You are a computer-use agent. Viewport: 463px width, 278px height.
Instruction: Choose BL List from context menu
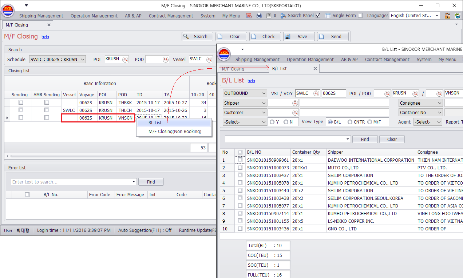pyautogui.click(x=174, y=123)
